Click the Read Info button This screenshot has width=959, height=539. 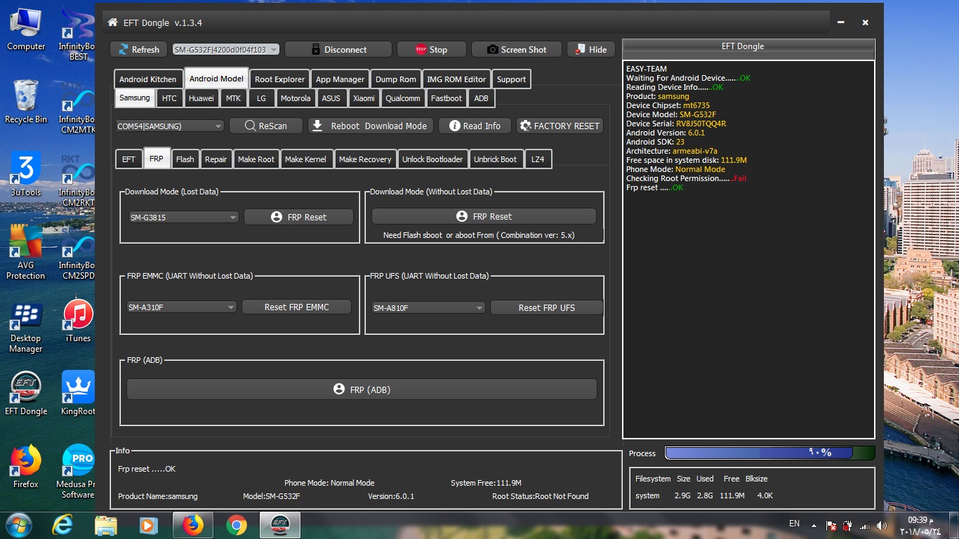click(x=475, y=126)
